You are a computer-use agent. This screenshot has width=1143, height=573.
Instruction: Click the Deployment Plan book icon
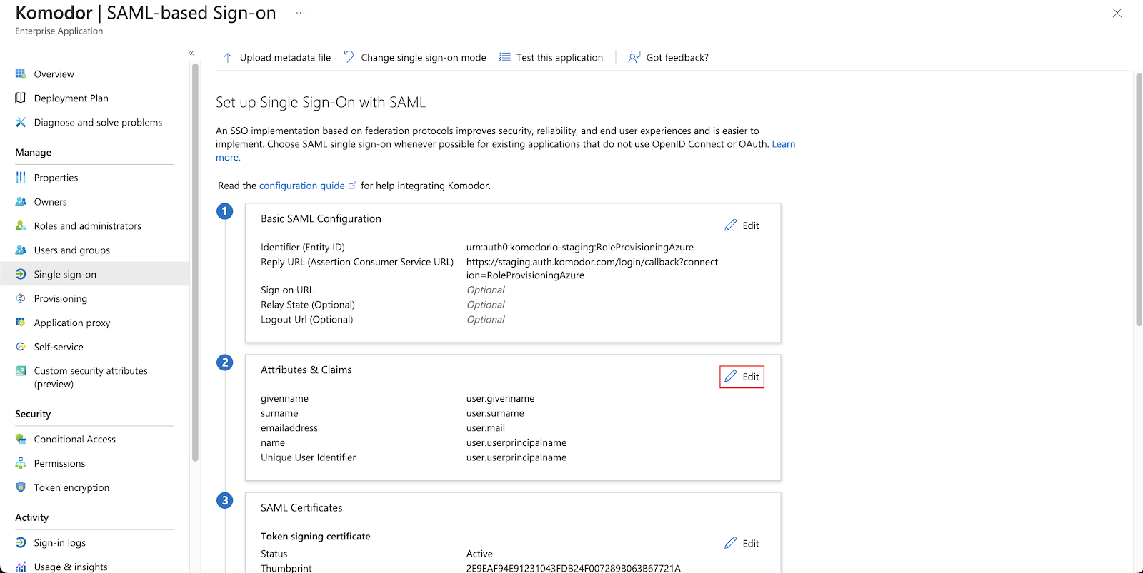tap(21, 98)
